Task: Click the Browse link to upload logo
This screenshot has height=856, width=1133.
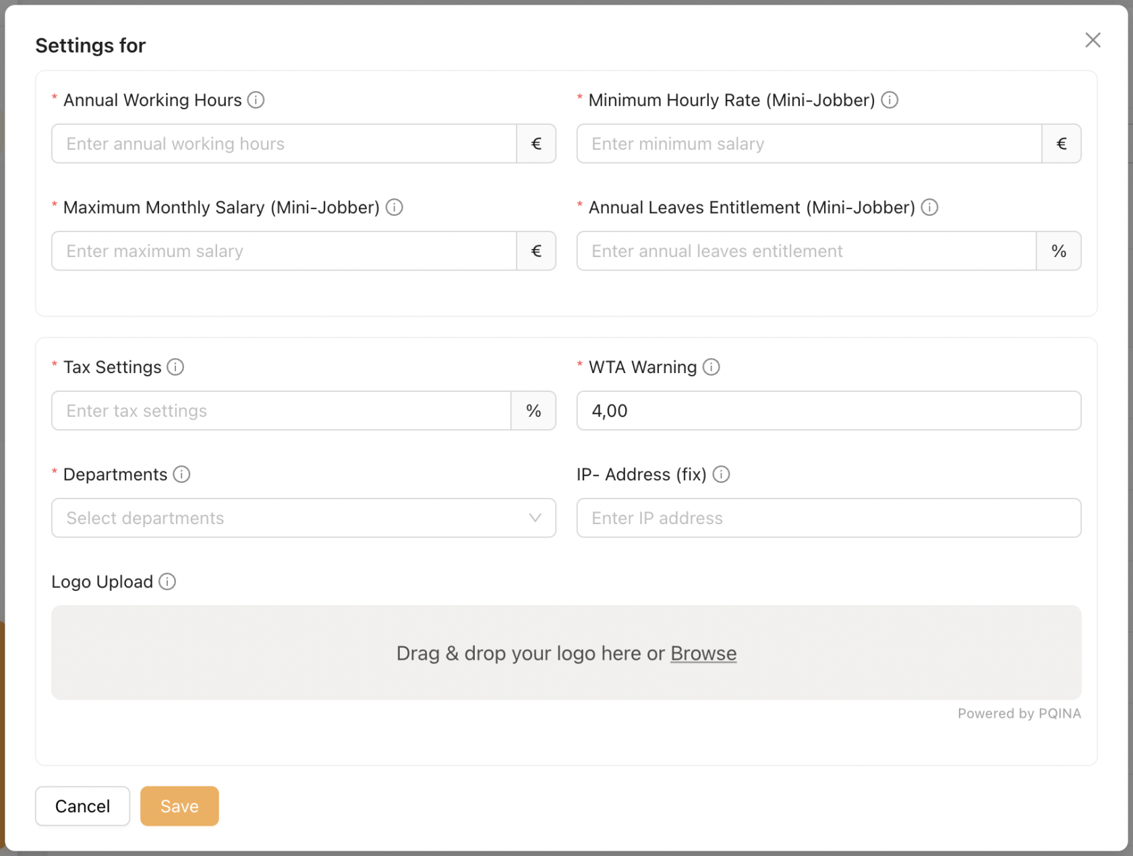Action: coord(703,653)
